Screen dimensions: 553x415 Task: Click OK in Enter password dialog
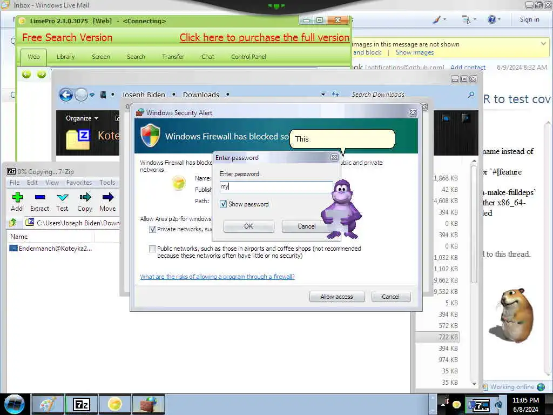248,226
